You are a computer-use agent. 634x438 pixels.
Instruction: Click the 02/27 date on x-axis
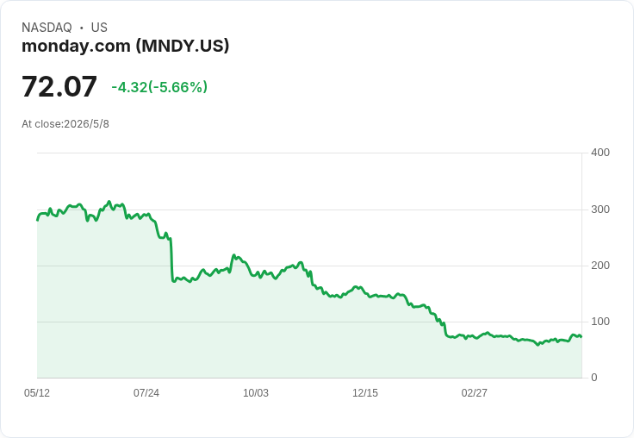pos(475,392)
